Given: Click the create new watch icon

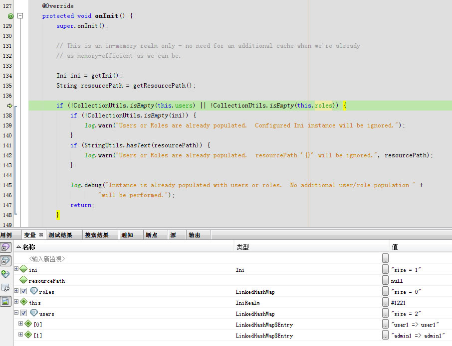Looking at the screenshot, I should 5,274.
